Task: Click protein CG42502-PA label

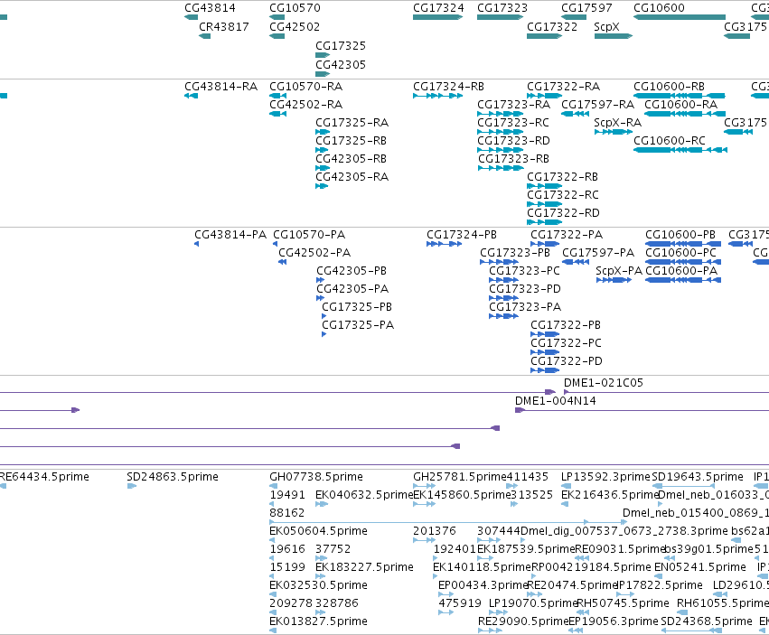Action: coord(314,253)
